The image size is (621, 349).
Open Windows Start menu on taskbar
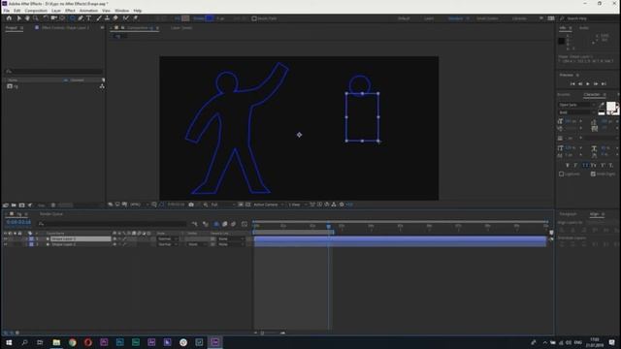pos(9,342)
